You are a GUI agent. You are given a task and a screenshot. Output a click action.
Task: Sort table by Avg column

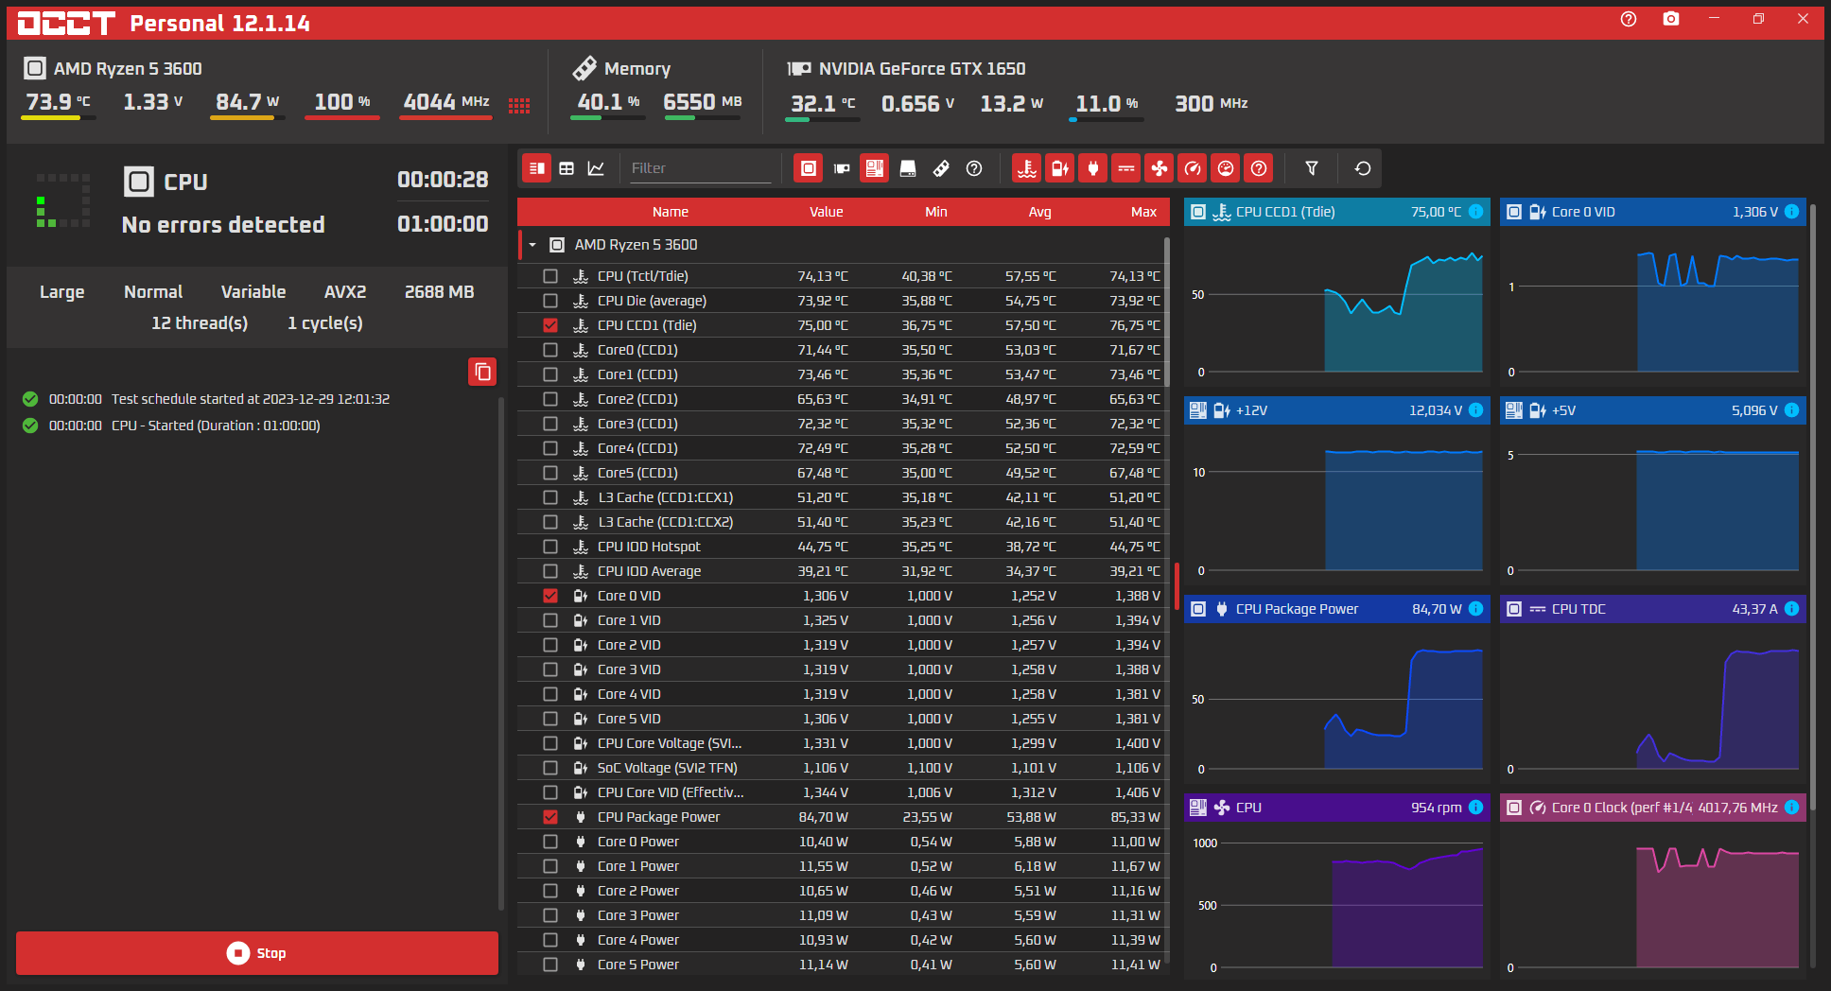[x=1040, y=212]
